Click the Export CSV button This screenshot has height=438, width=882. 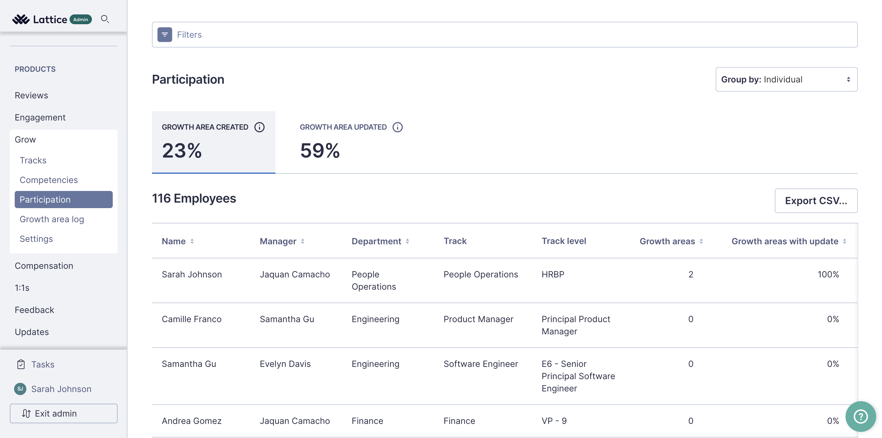(816, 201)
